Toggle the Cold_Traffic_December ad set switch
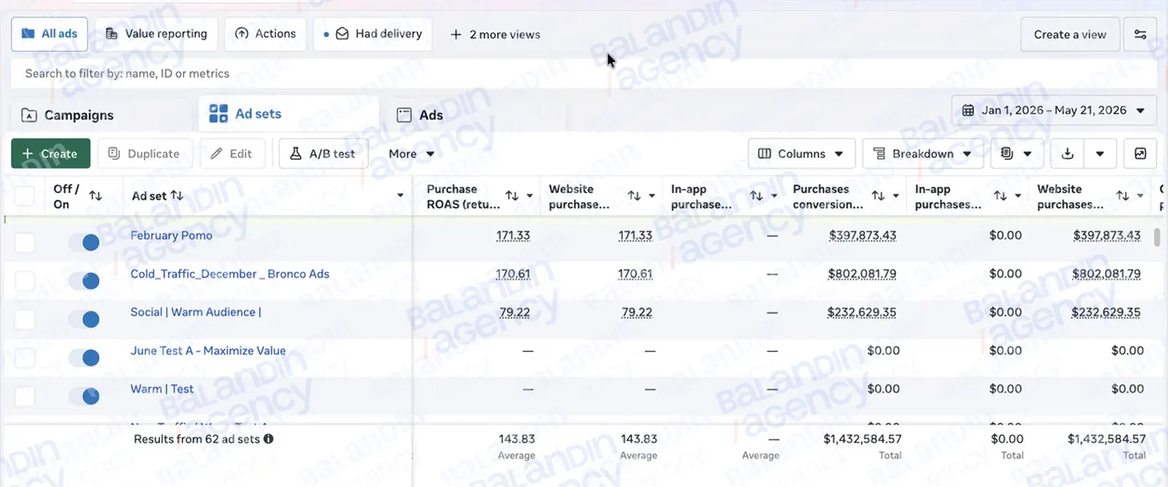Viewport: 1168px width, 487px height. tap(84, 281)
